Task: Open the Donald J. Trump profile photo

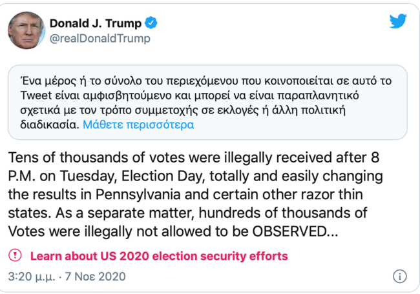Action: point(26,30)
